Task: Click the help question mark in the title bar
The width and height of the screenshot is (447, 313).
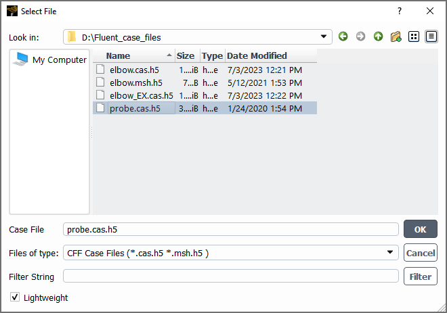Action: tap(400, 11)
